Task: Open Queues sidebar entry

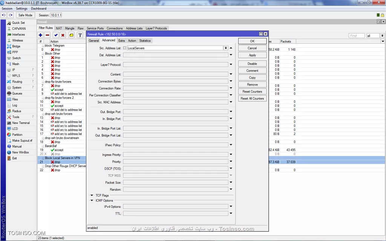Action: click(x=17, y=93)
